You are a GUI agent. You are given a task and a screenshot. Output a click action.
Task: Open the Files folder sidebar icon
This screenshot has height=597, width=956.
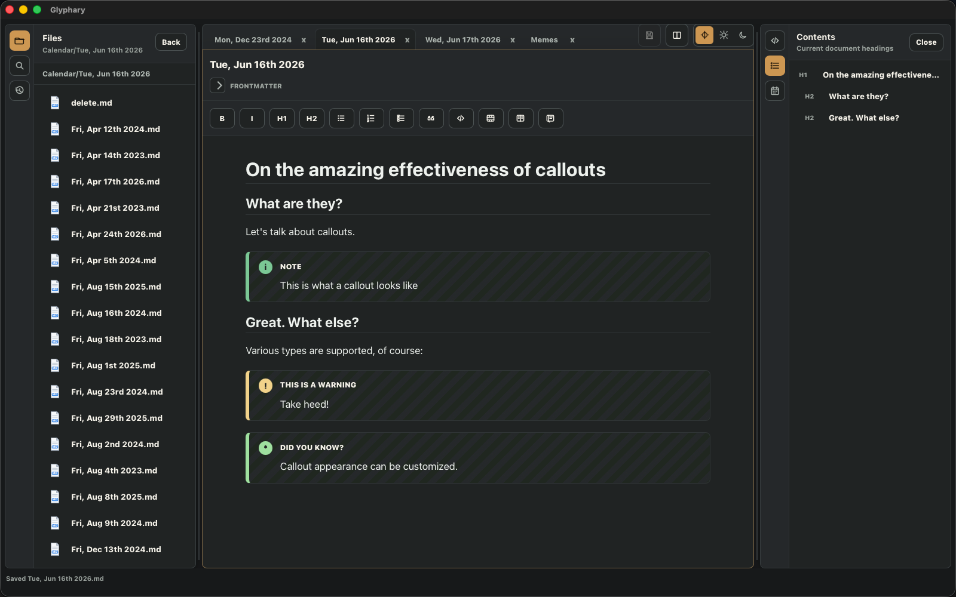pos(20,41)
